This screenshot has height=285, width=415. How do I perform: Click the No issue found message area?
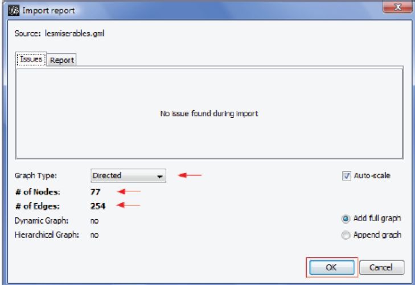coord(209,114)
